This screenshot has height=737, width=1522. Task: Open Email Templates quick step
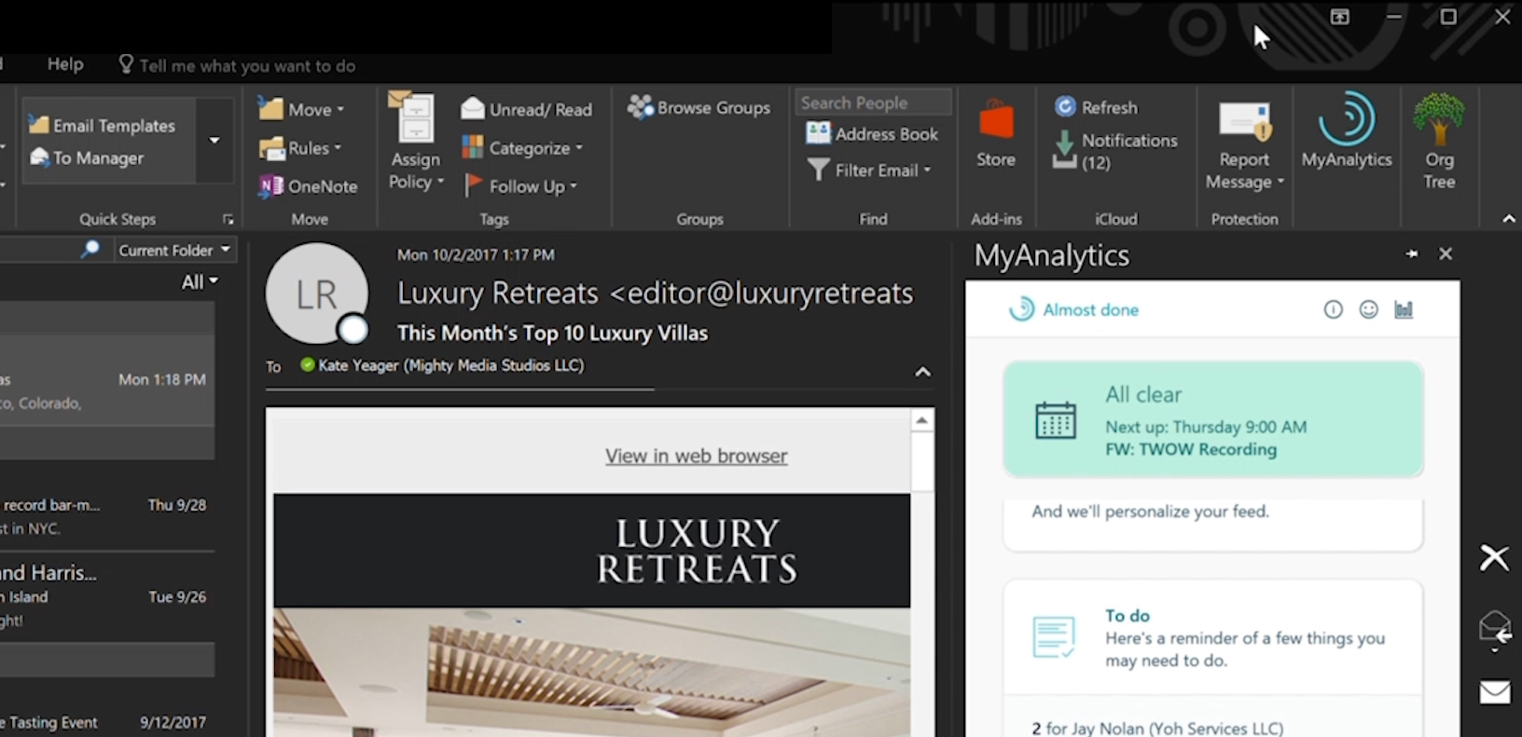click(x=103, y=125)
